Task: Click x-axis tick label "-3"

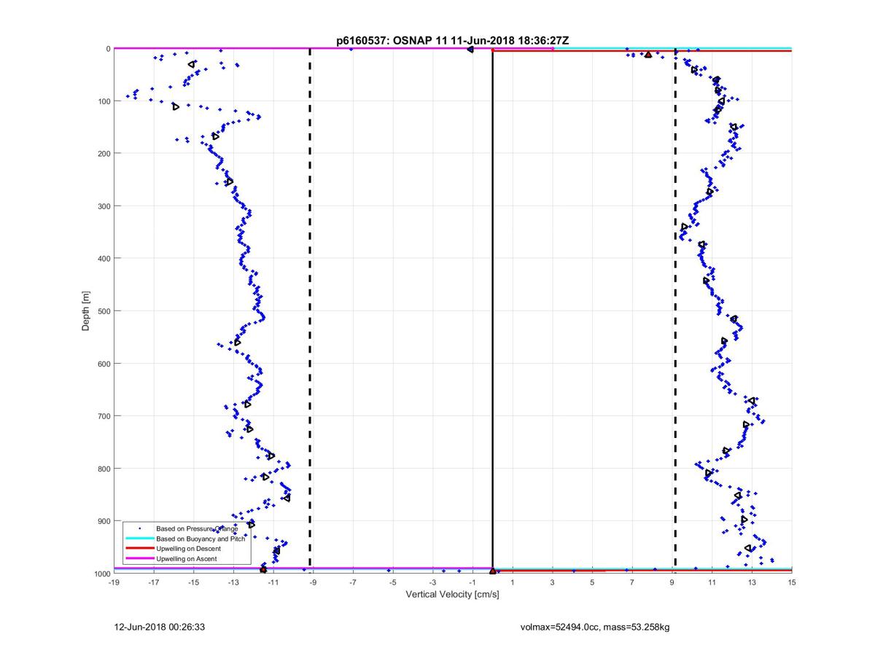Action: (432, 582)
